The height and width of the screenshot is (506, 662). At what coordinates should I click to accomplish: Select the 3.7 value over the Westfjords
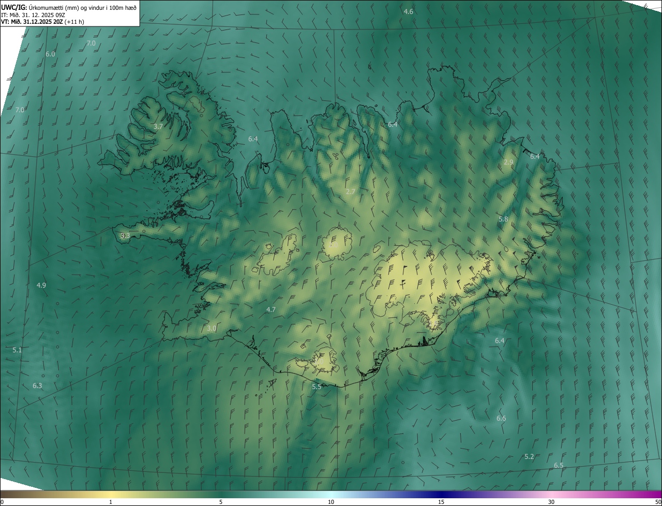tap(158, 126)
